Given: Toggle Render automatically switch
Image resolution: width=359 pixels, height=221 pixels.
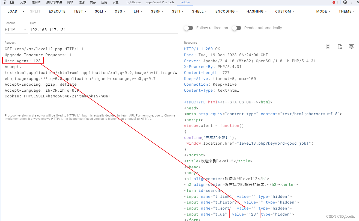Looking at the screenshot, I should click(x=237, y=28).
